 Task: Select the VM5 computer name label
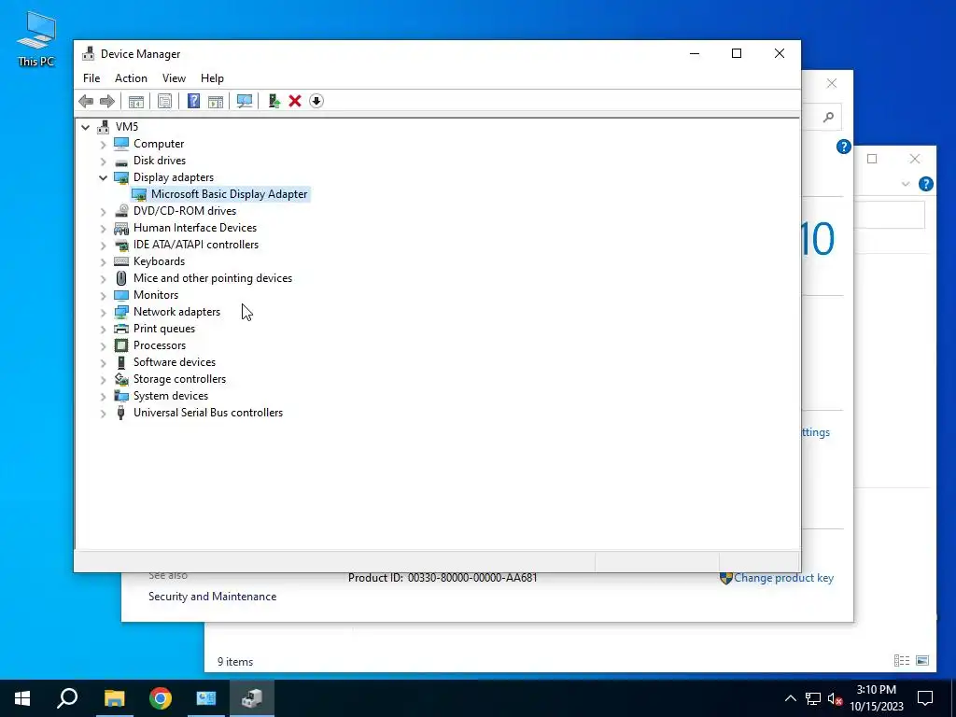click(127, 127)
